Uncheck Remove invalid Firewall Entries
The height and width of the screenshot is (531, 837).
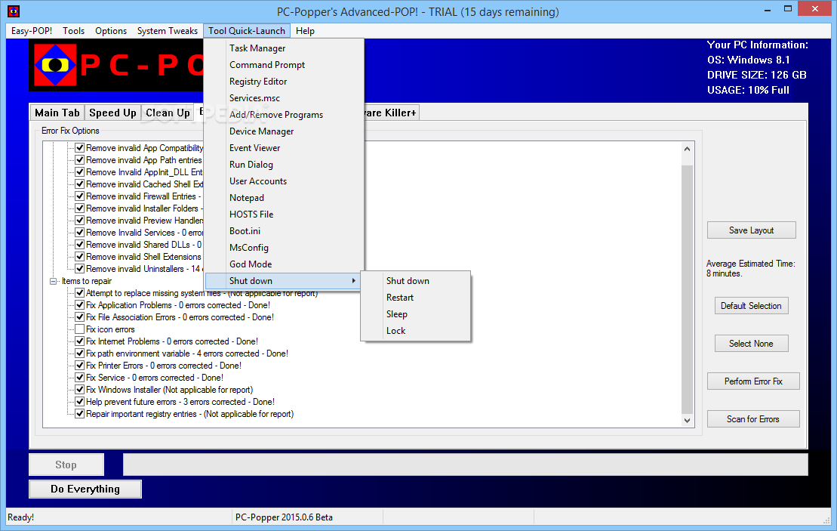click(x=79, y=196)
